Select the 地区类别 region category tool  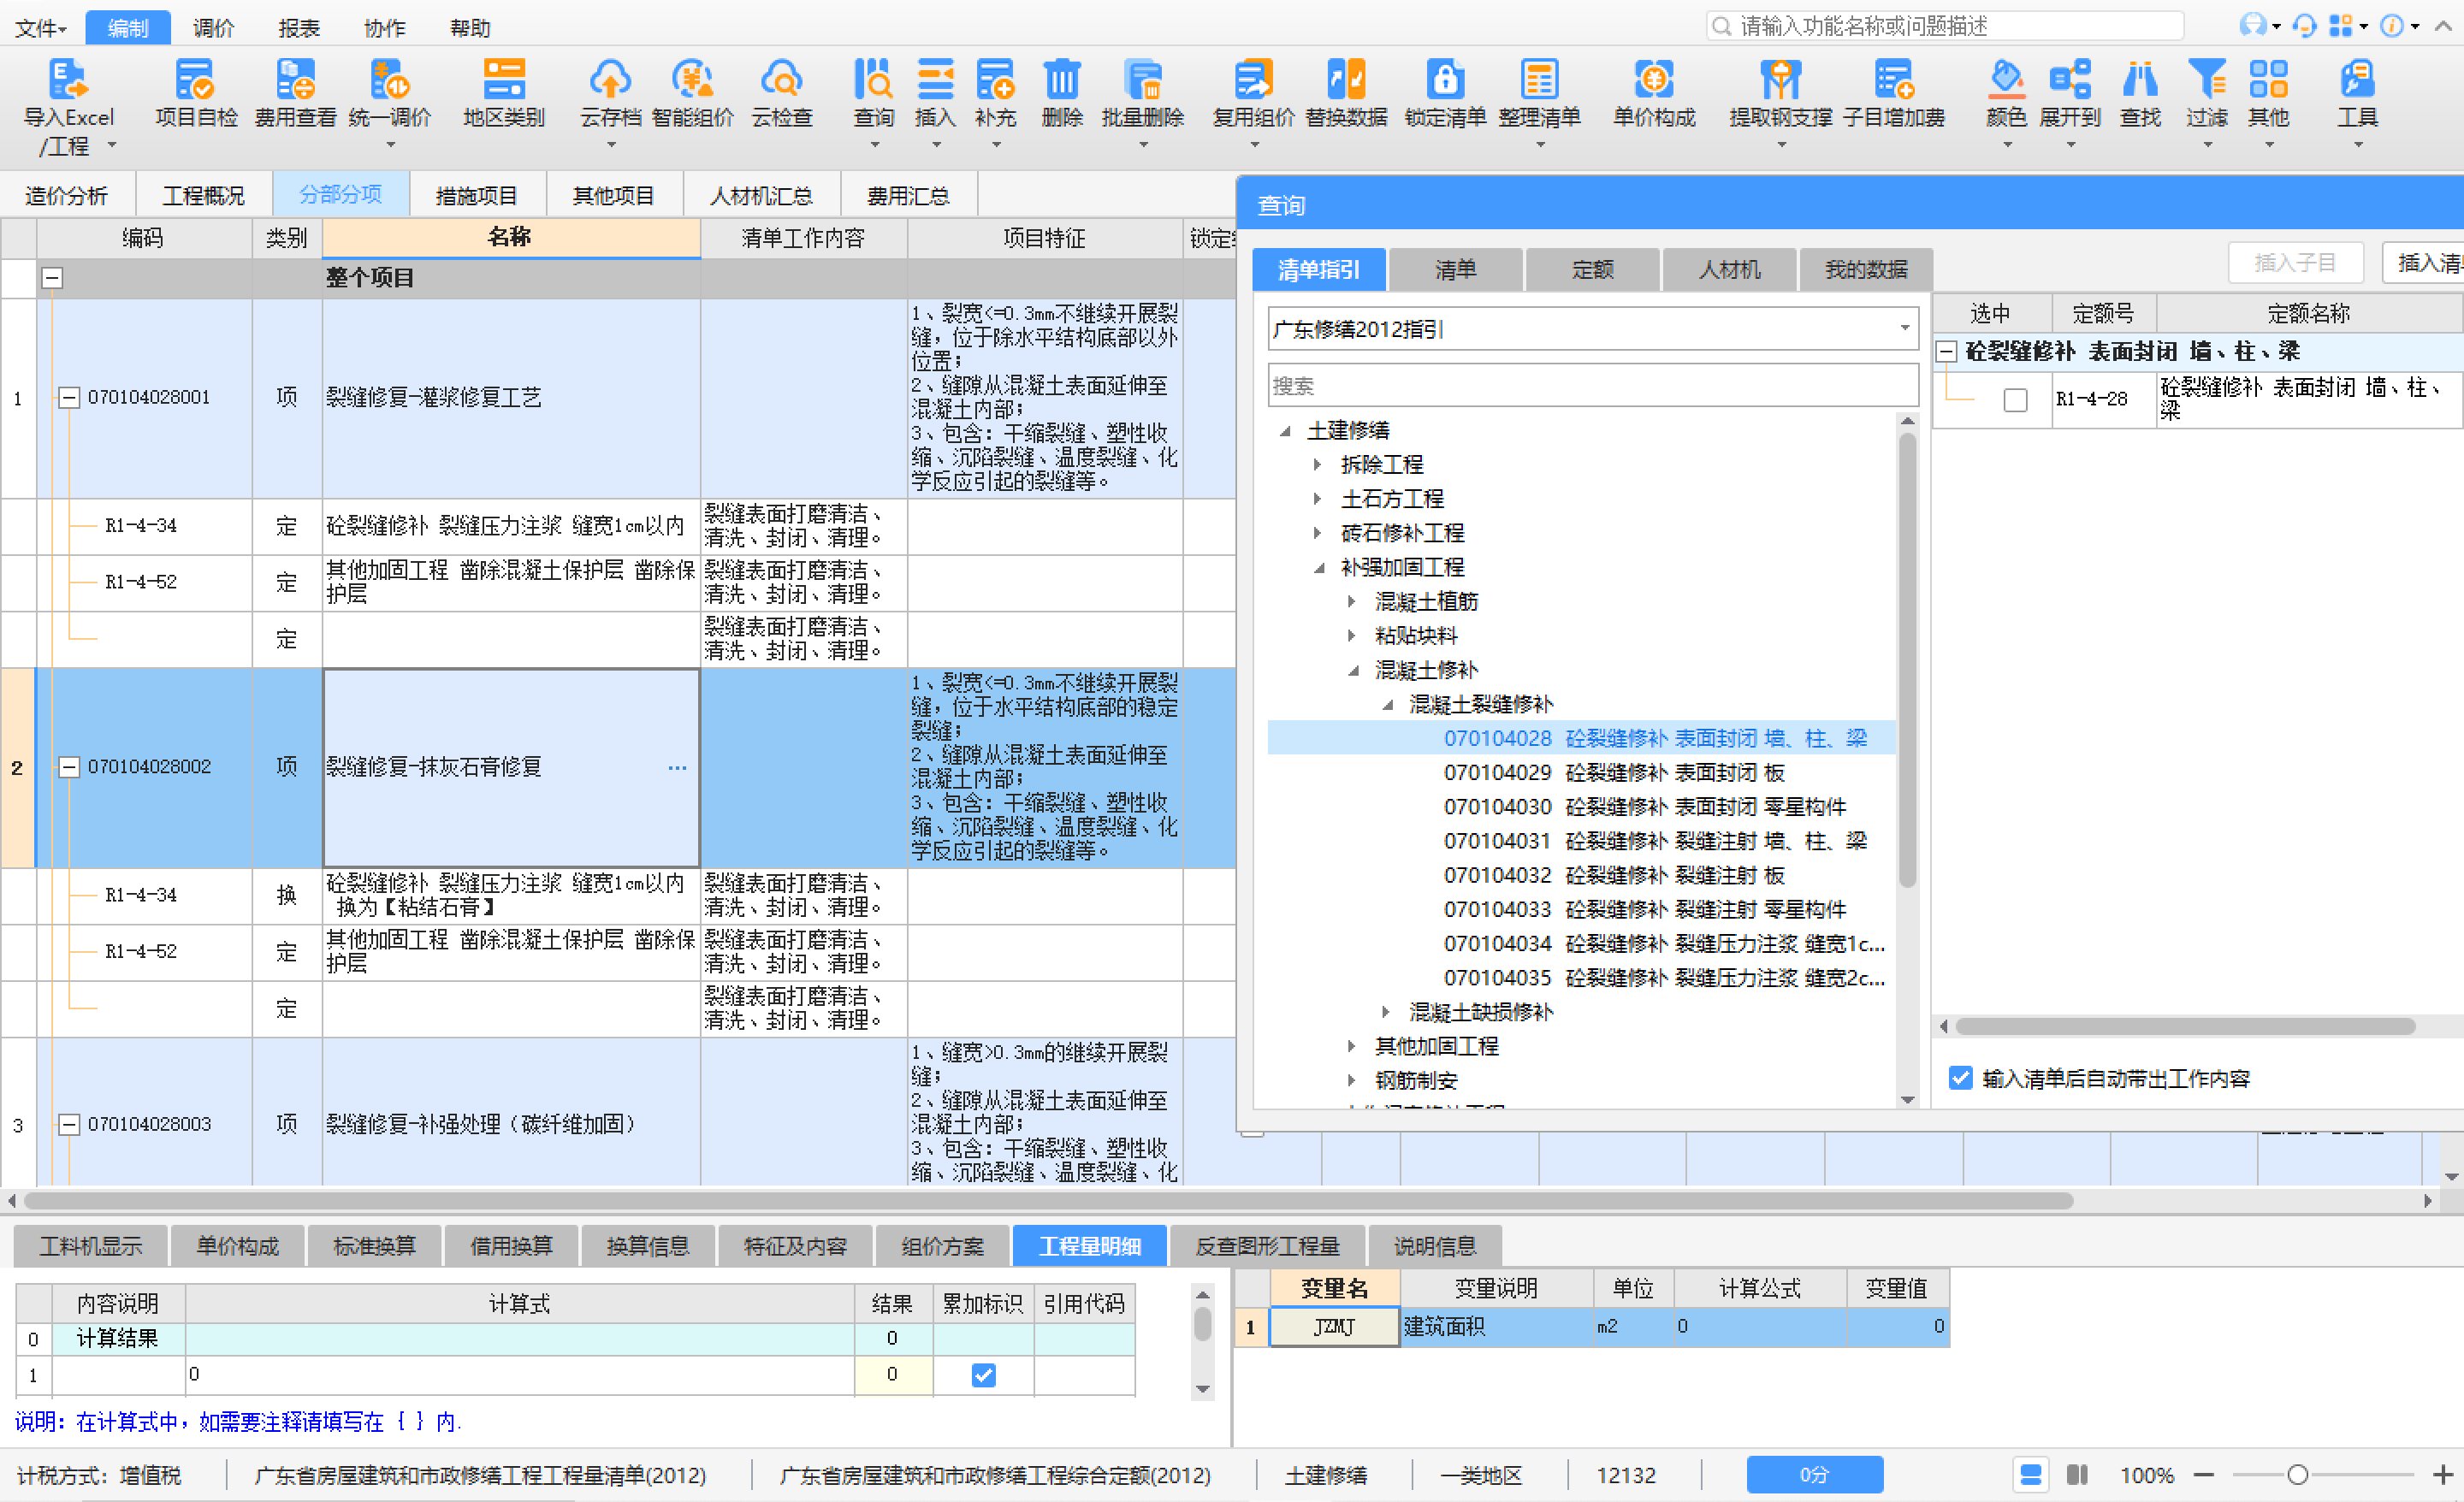[x=504, y=79]
